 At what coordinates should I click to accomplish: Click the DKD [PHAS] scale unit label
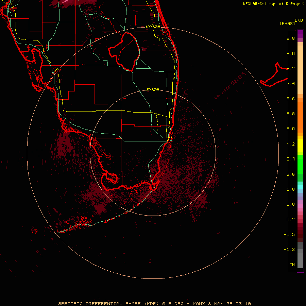tap(291, 22)
